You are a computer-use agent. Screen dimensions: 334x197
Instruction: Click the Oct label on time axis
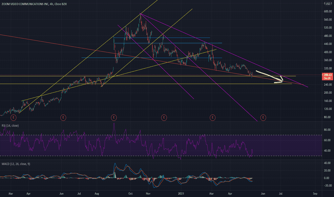[130, 194]
